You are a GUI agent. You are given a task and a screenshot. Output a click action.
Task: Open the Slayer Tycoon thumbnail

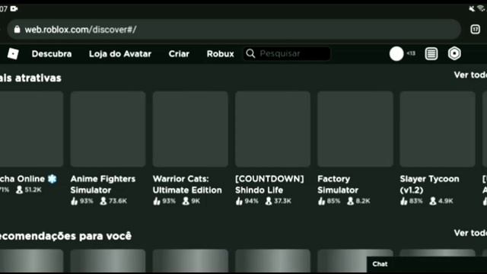coord(438,129)
